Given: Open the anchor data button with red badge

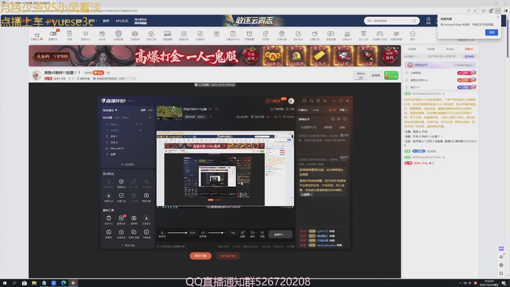Looking at the screenshot, I should (274, 101).
